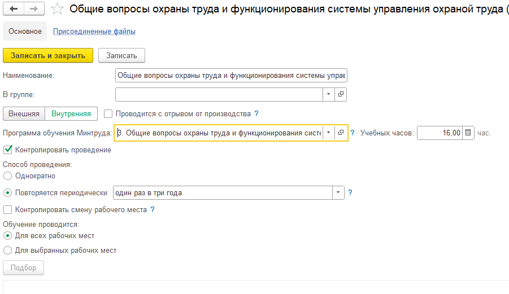This screenshot has width=509, height=294.
Task: Open calculator icon in study hours field
Action: (468, 133)
